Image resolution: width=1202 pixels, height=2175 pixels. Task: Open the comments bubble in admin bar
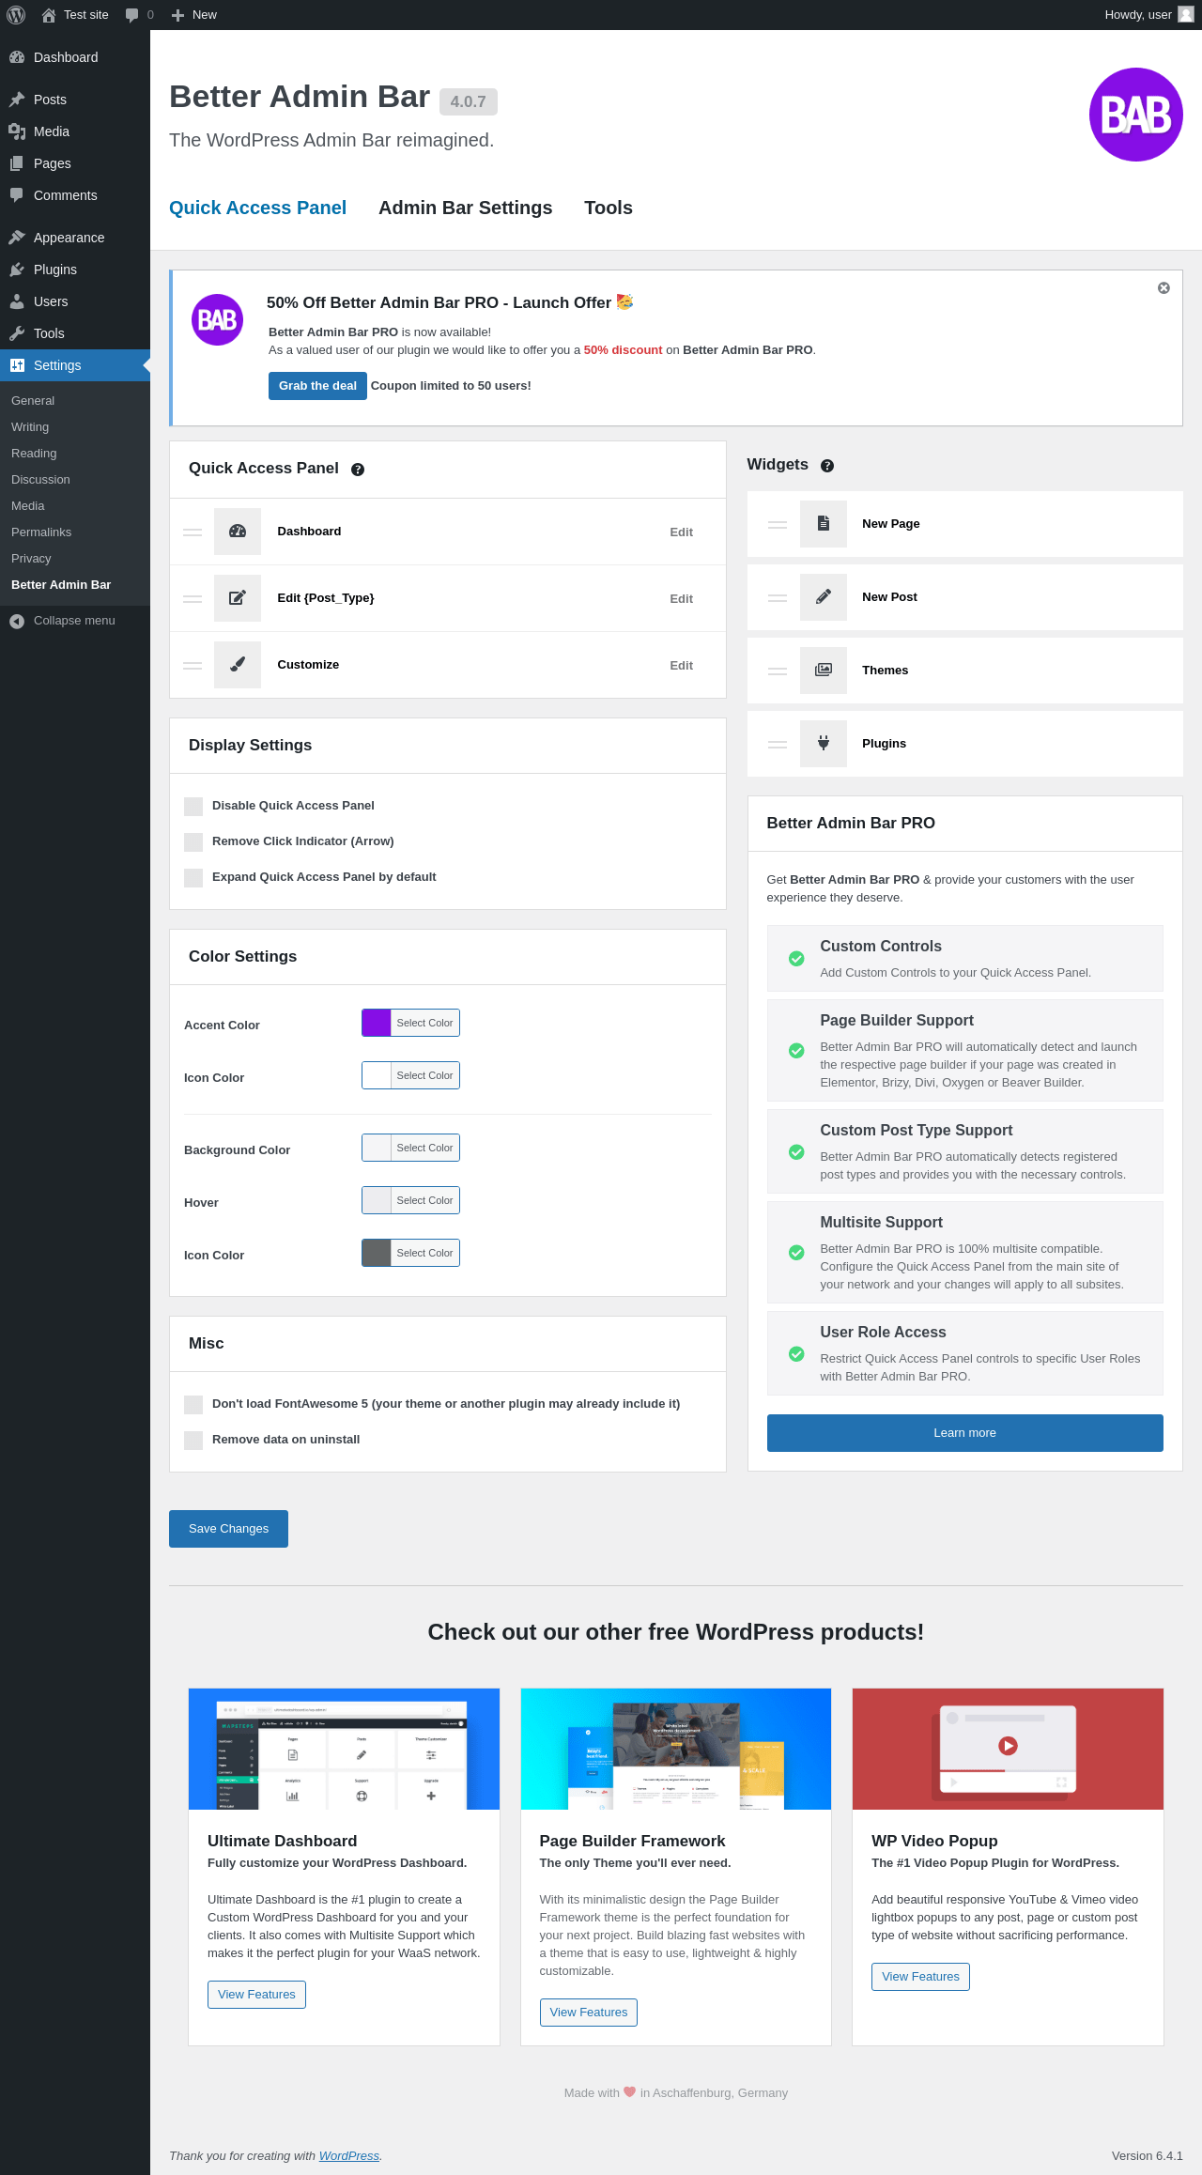131,15
